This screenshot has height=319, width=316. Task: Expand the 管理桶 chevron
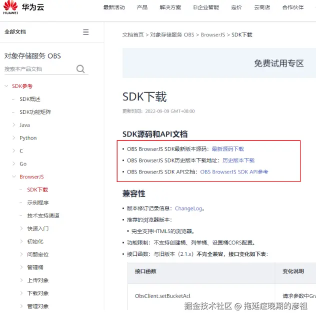coord(21,267)
